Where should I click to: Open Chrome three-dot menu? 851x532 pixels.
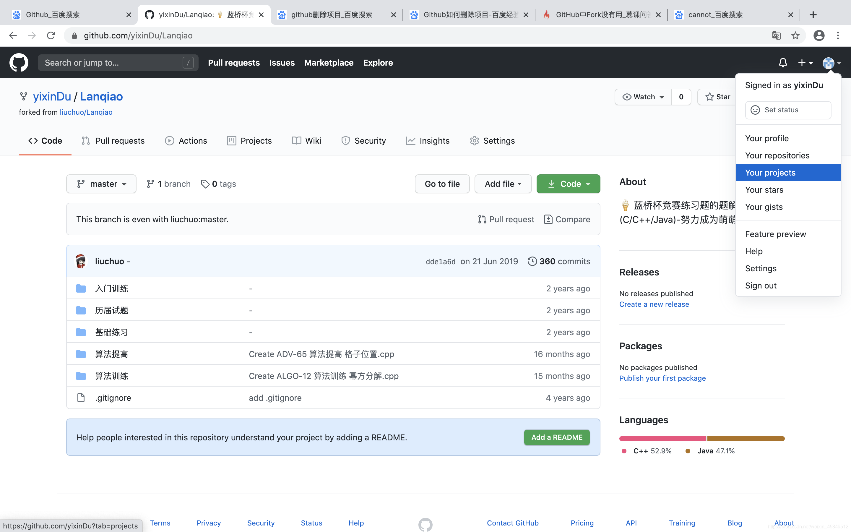coord(838,35)
